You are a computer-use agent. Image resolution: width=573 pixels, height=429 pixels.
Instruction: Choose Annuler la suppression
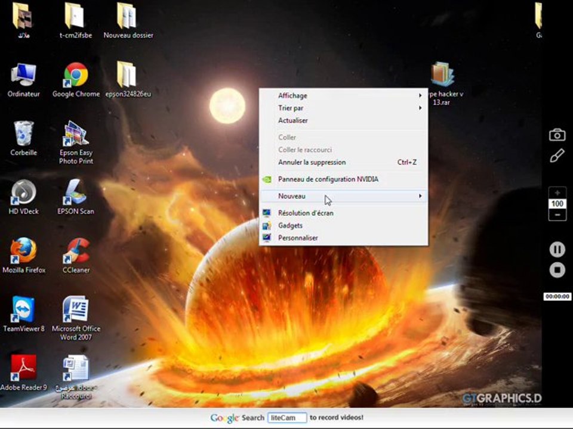point(344,162)
